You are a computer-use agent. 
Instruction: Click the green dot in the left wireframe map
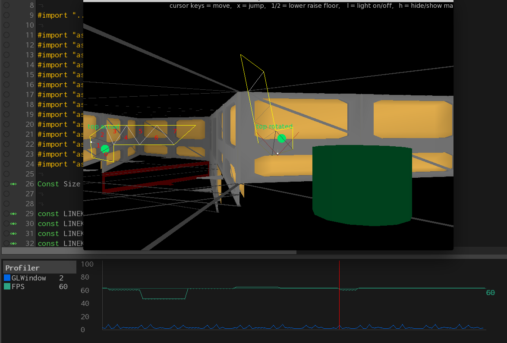(105, 149)
